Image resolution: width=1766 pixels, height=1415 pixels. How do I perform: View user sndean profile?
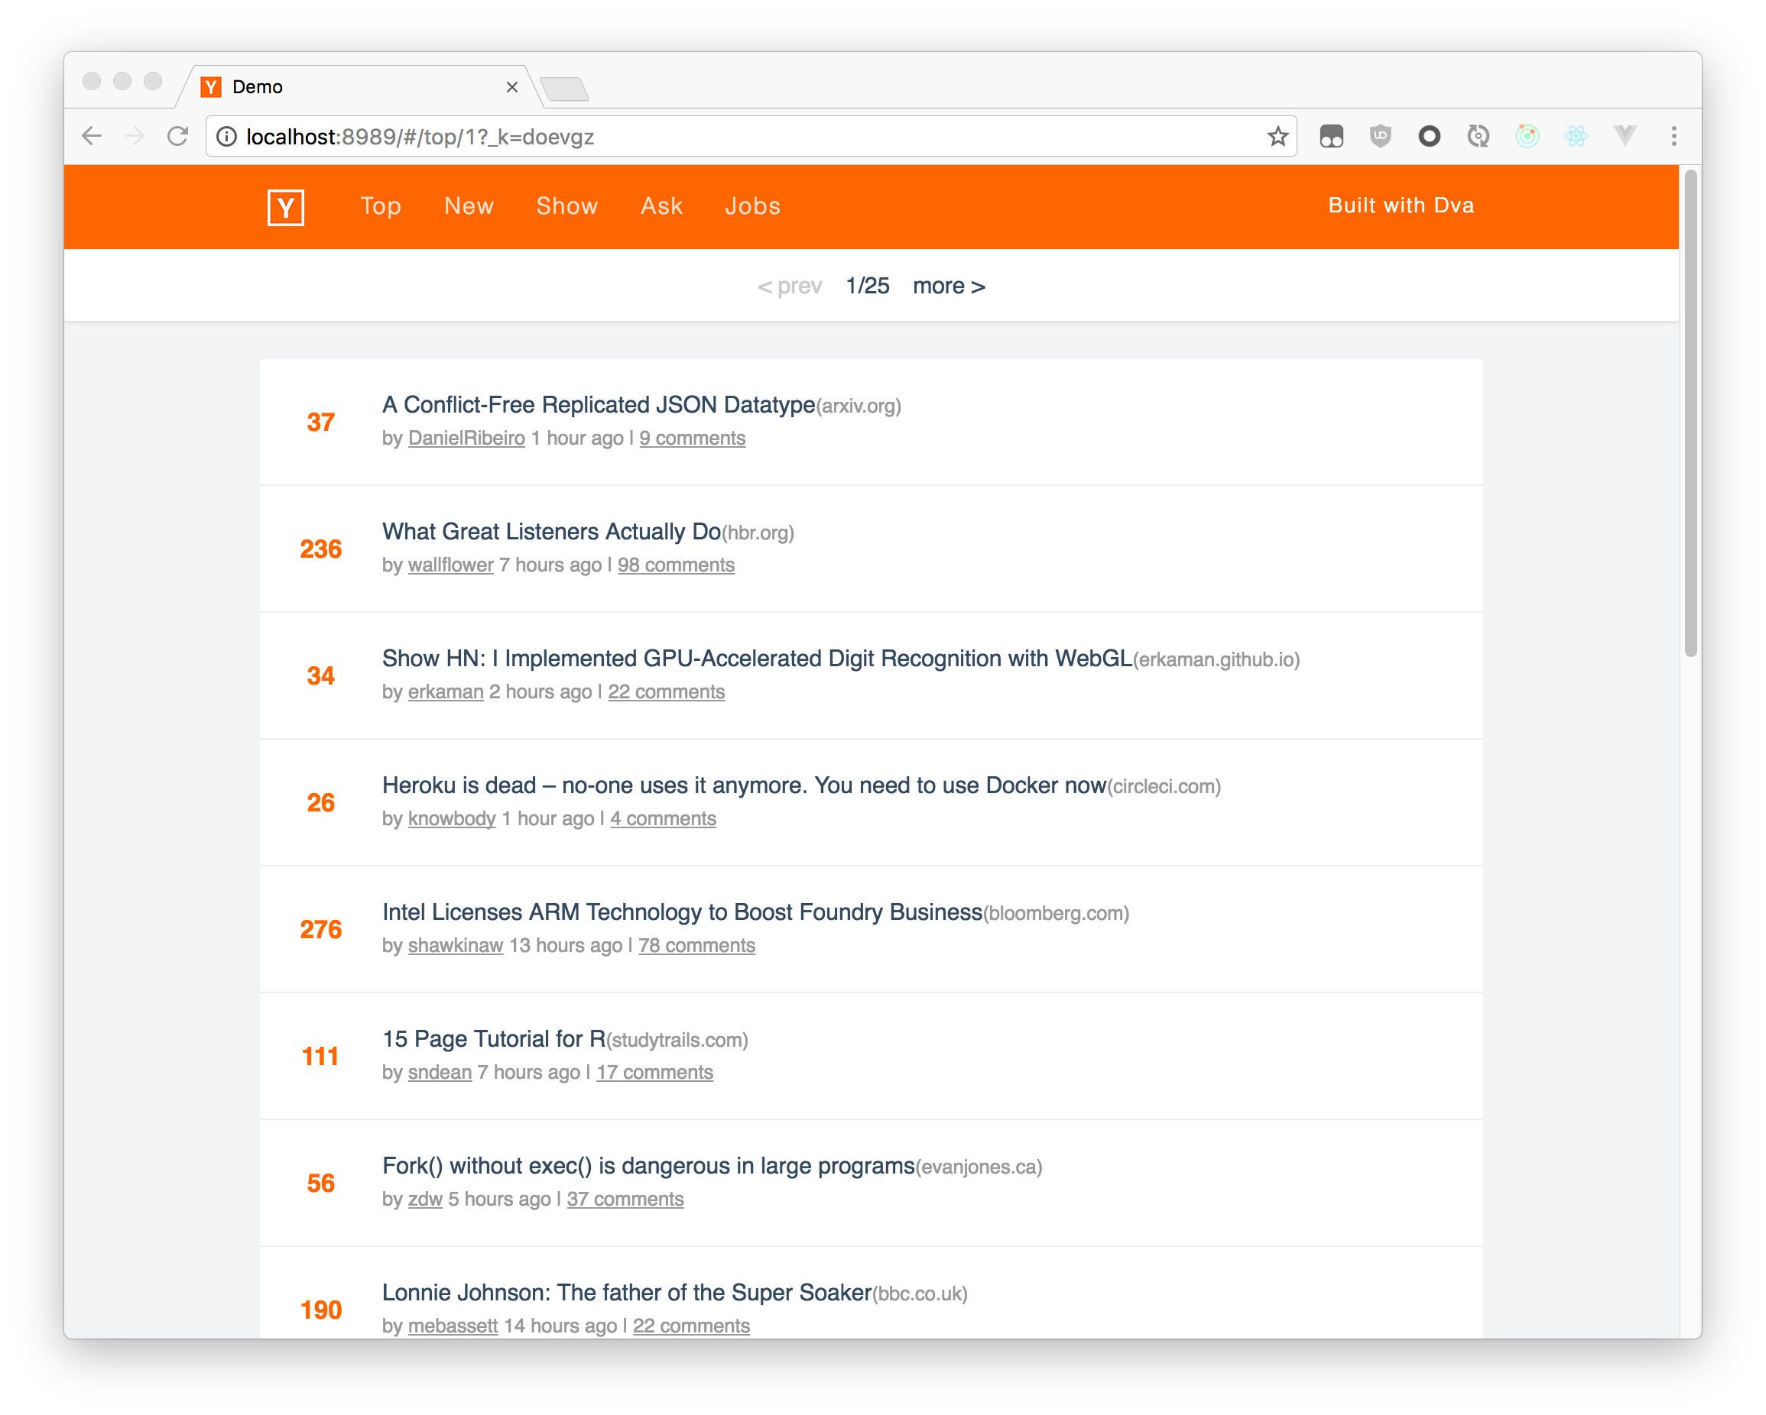coord(440,1073)
